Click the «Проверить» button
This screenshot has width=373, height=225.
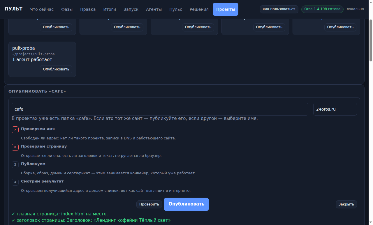(149, 204)
